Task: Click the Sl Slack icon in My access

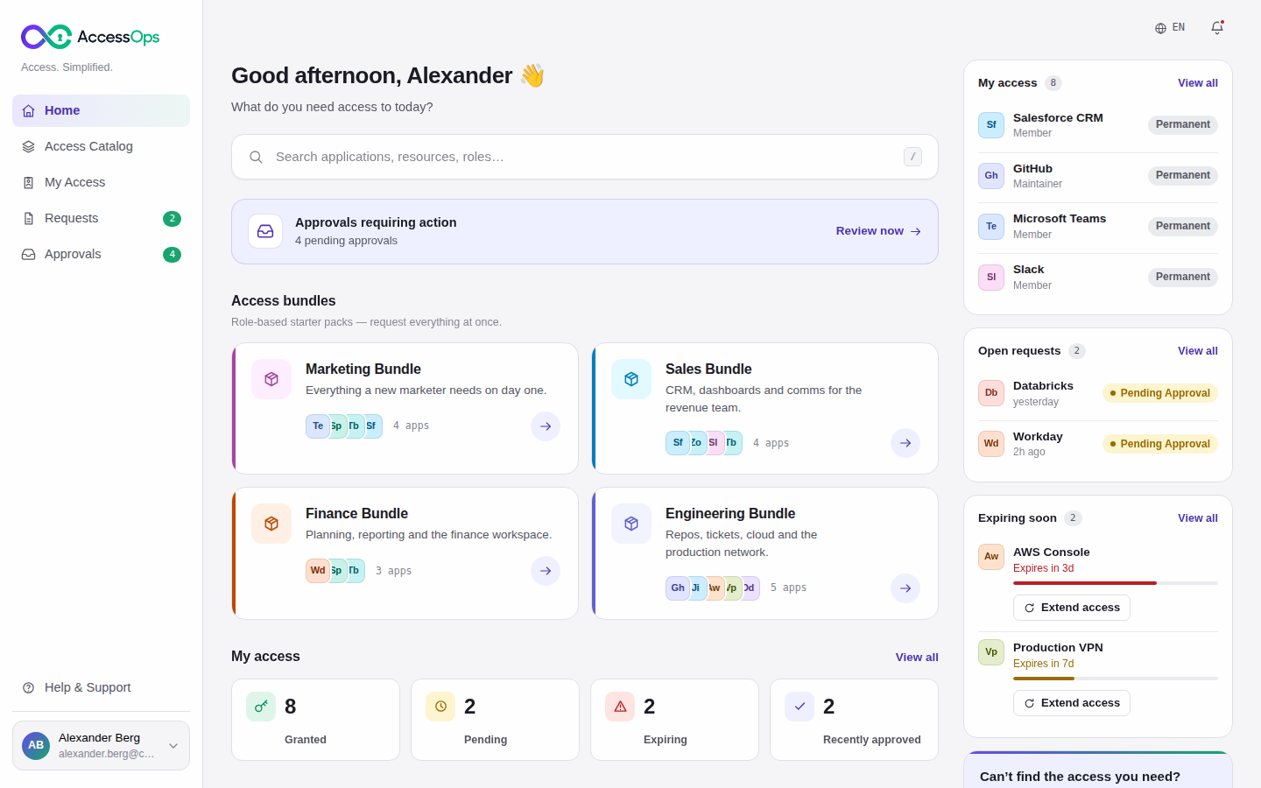Action: pos(991,278)
